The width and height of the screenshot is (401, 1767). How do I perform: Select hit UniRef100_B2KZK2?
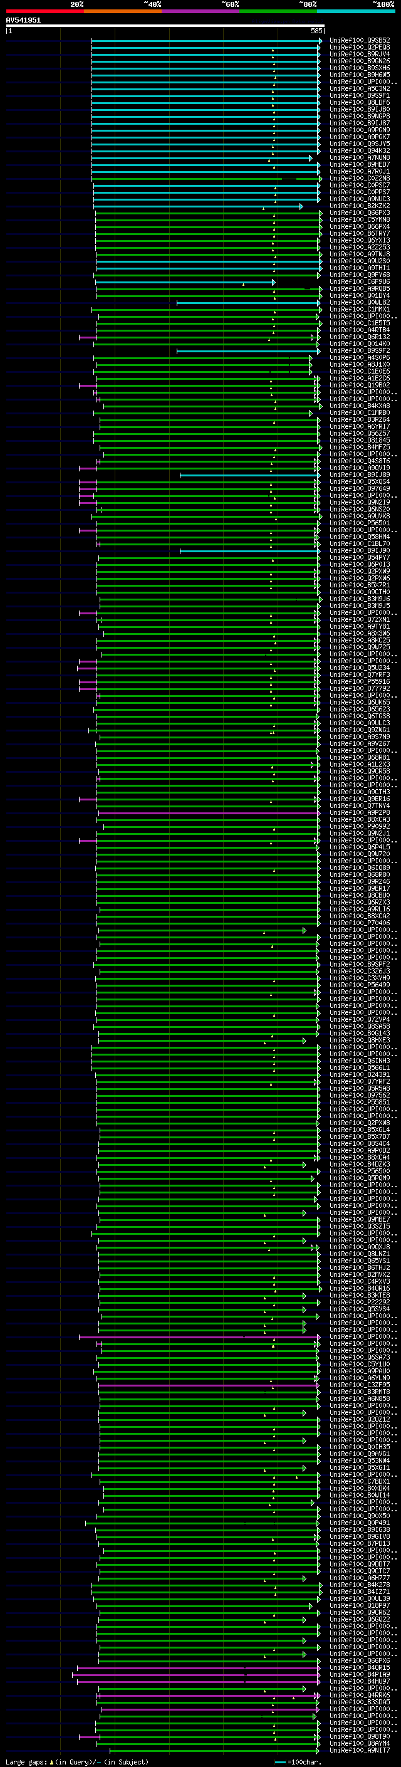360,206
